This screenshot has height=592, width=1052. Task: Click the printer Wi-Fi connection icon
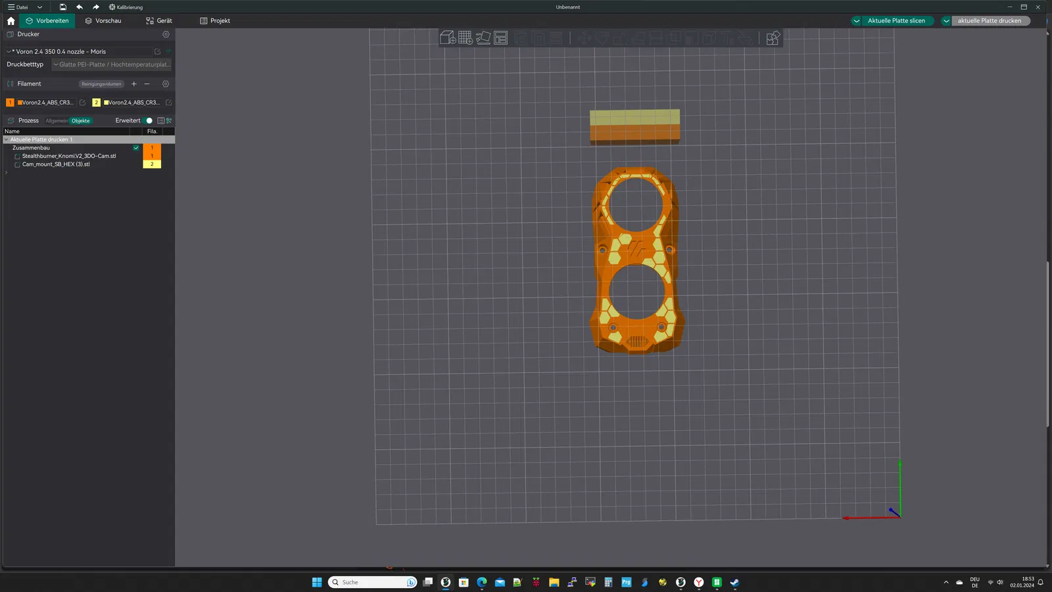(168, 51)
